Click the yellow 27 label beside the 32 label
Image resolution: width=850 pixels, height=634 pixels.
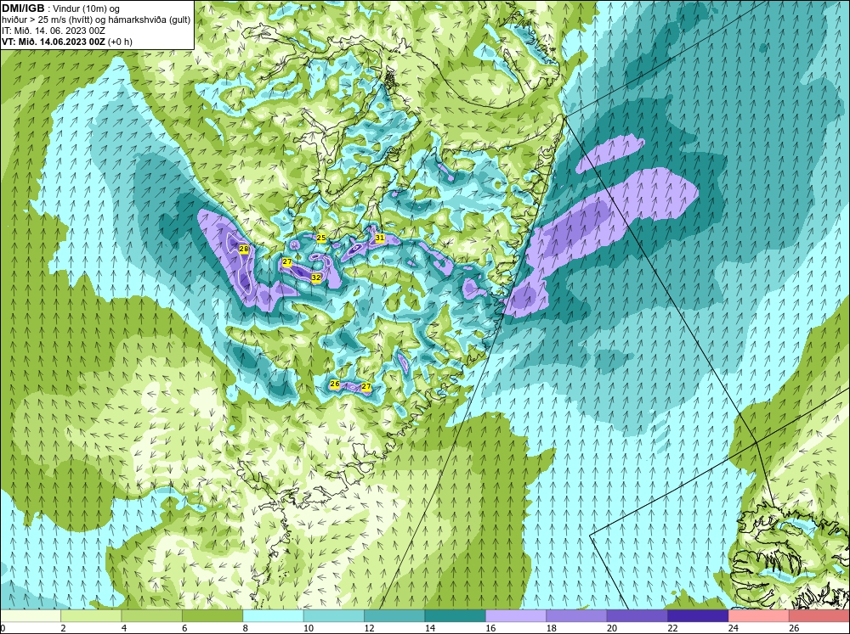click(x=286, y=262)
